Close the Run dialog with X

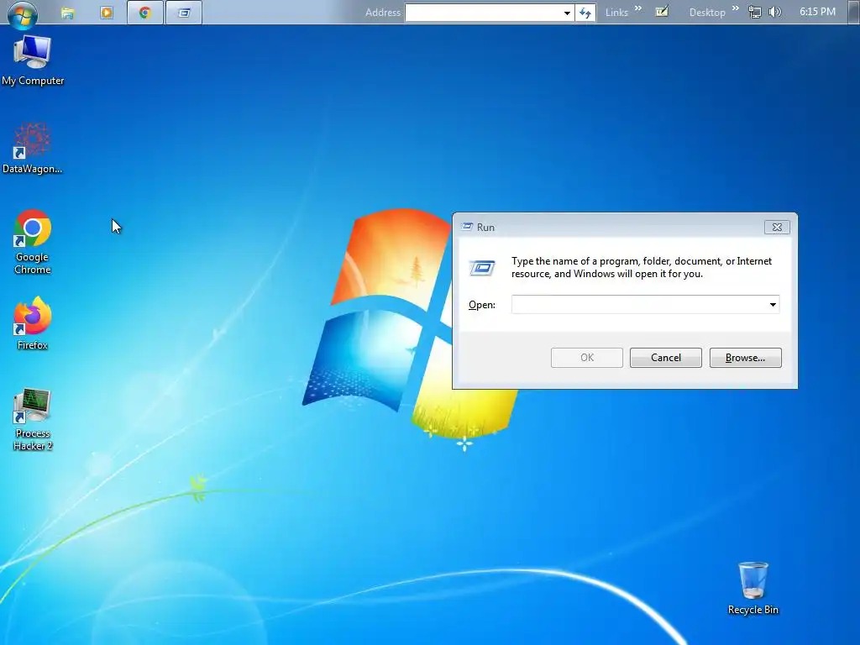[777, 227]
